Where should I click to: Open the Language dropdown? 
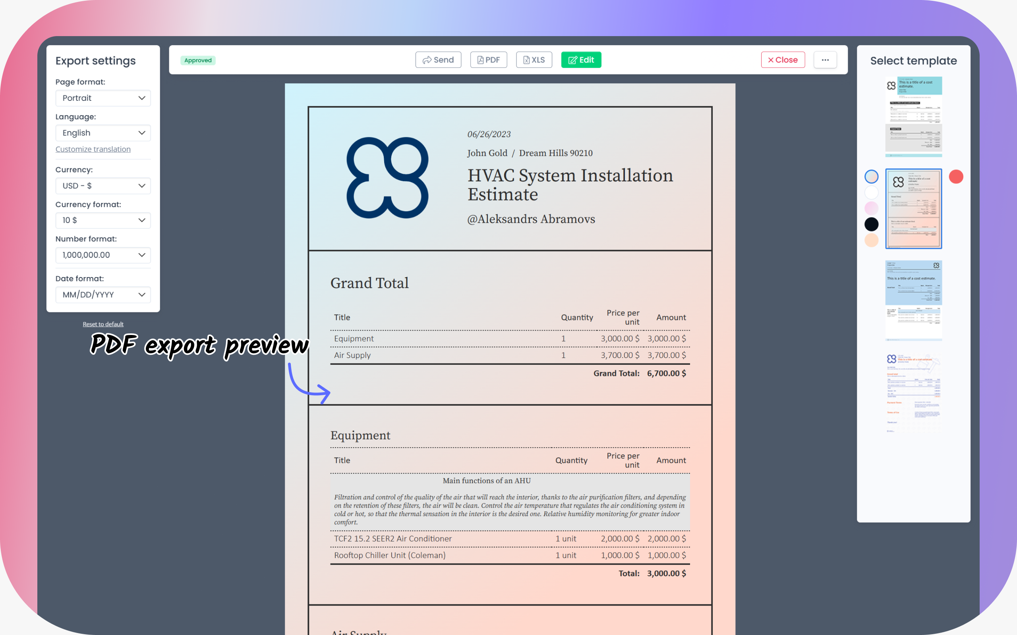pyautogui.click(x=103, y=133)
